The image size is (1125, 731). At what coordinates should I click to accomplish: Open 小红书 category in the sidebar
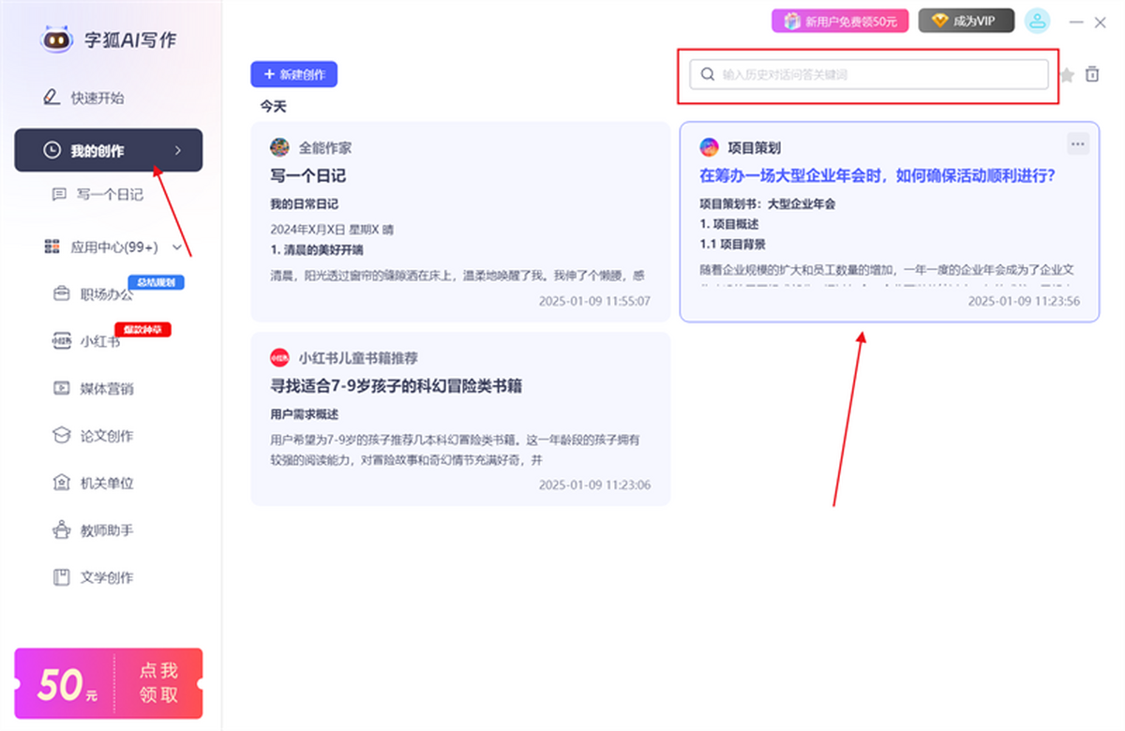click(x=99, y=341)
